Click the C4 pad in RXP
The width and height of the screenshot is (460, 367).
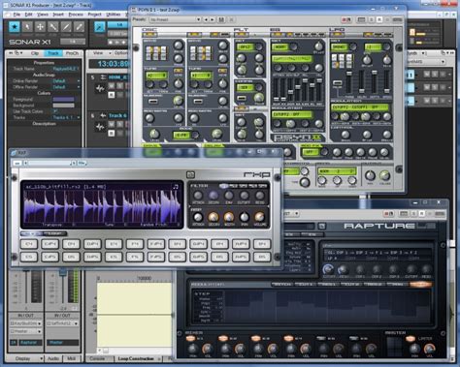(x=29, y=244)
